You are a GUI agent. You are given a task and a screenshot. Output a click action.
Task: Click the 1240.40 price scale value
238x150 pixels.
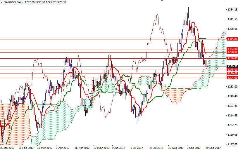click(232, 96)
